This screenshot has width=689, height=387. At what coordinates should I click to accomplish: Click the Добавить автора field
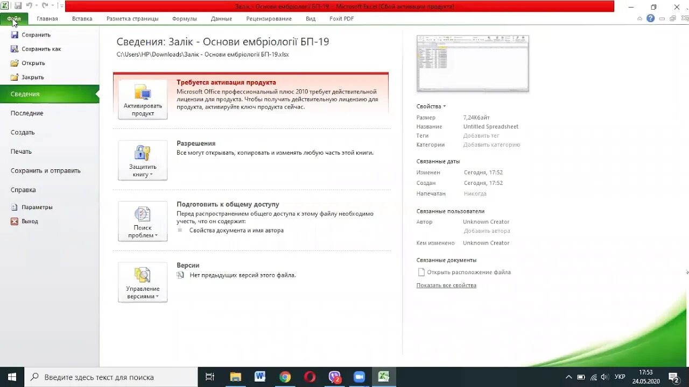[x=487, y=231]
